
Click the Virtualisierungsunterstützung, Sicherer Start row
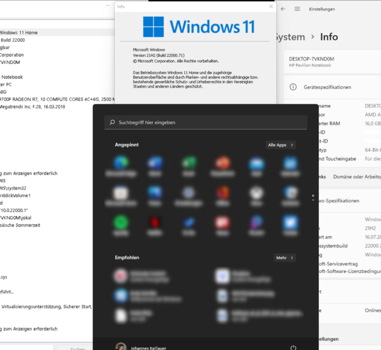47,307
